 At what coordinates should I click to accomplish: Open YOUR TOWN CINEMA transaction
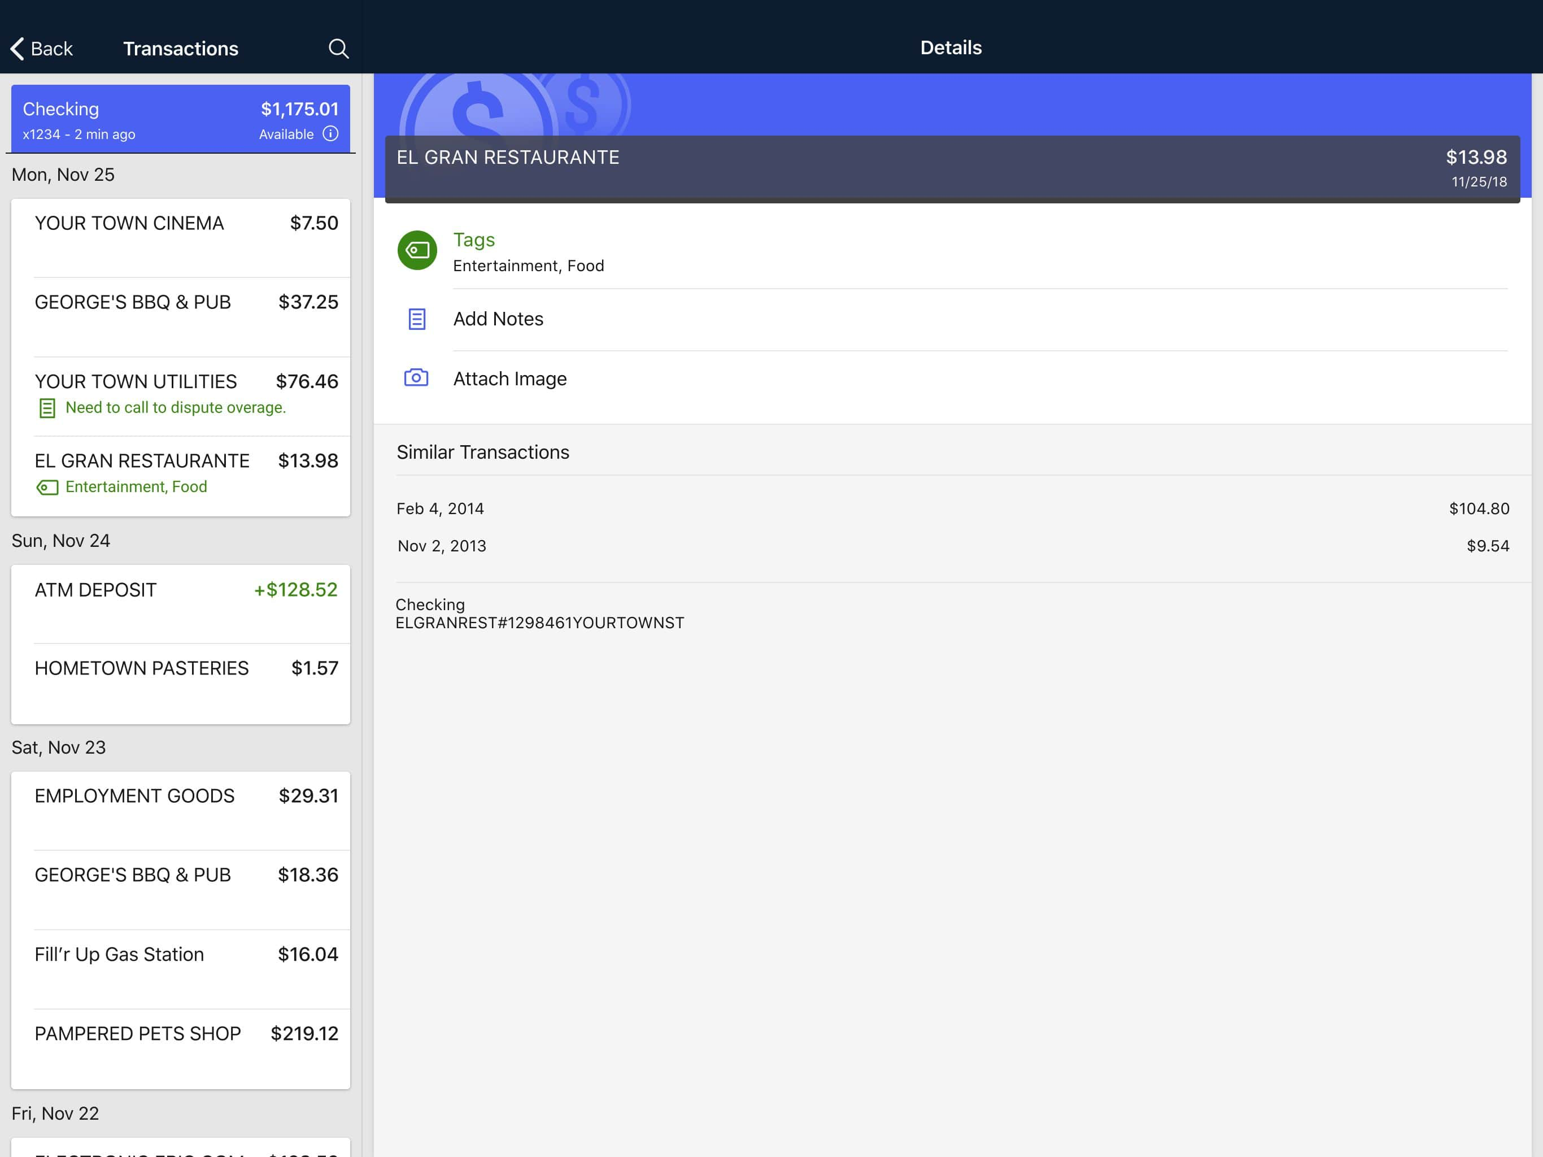coord(181,238)
